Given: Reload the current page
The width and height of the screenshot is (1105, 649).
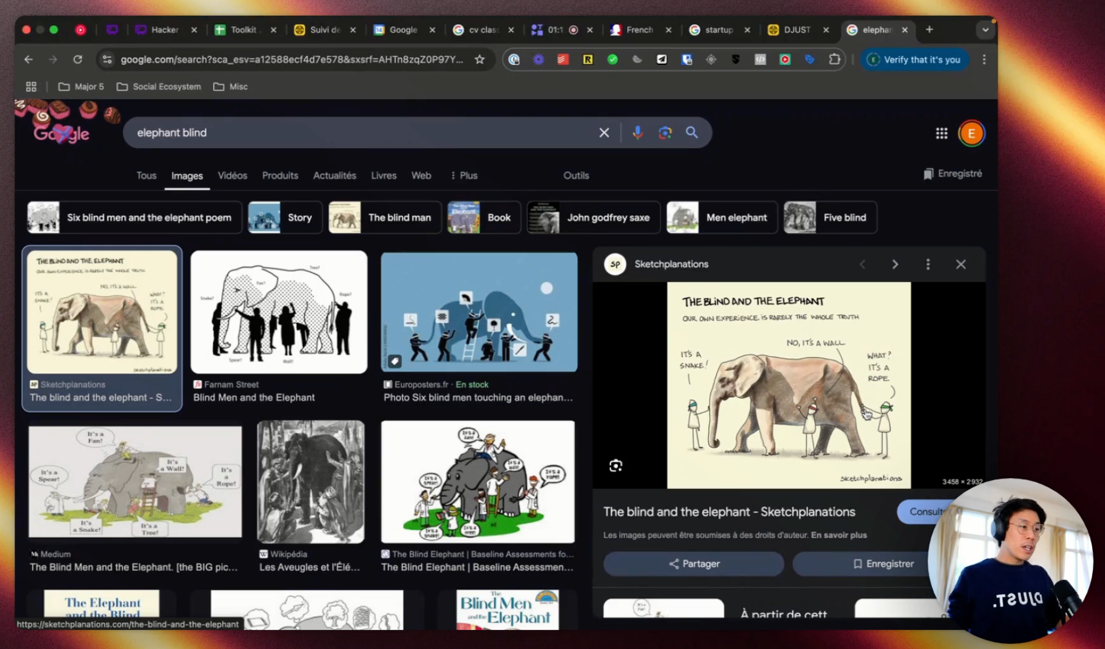Looking at the screenshot, I should click(78, 60).
